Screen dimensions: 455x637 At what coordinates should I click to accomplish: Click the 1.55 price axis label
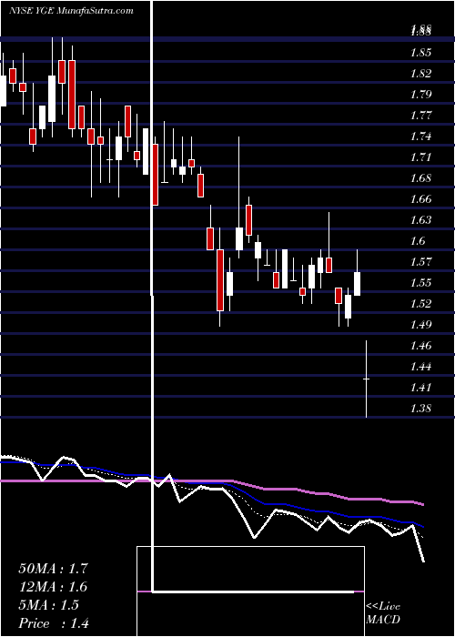(x=420, y=283)
